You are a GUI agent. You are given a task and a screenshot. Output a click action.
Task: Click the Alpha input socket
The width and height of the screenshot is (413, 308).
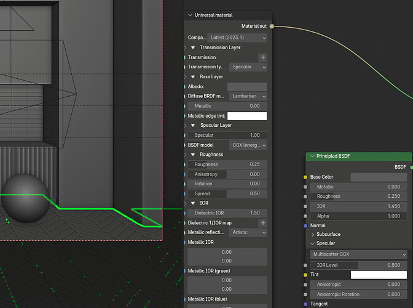click(x=305, y=216)
